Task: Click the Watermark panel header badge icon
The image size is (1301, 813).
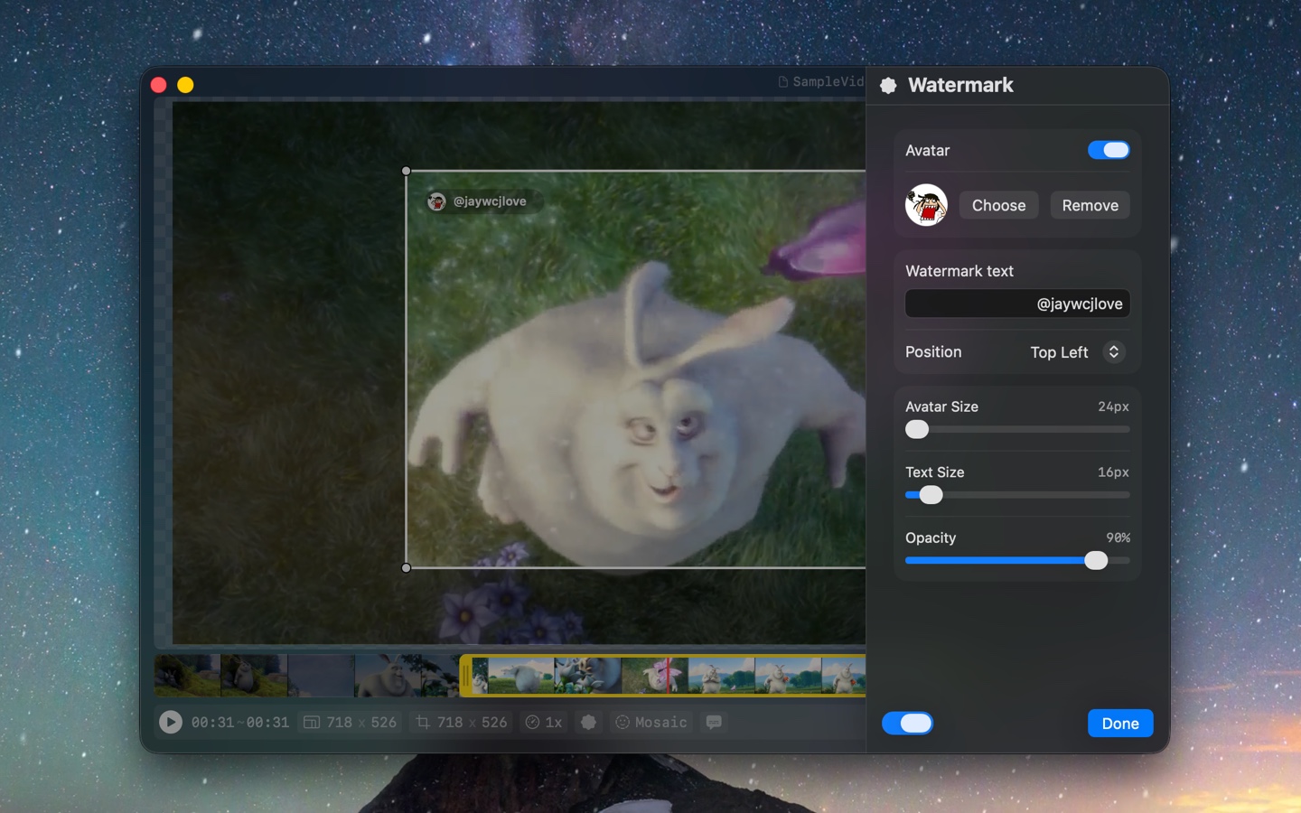Action: click(889, 85)
